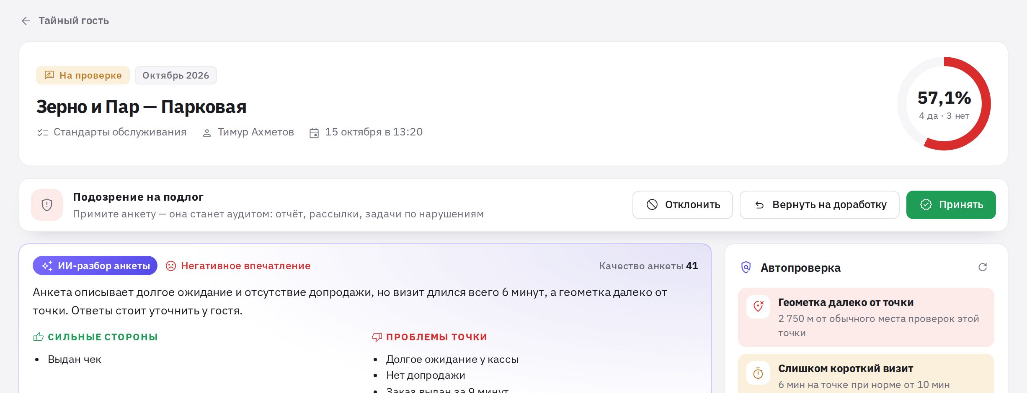Click the "ПРОБЛЕМЫ ТОЧКИ" section heading
The width and height of the screenshot is (1027, 393).
(436, 337)
